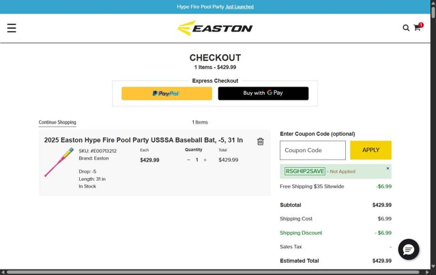Apply the coupon code

(x=370, y=150)
